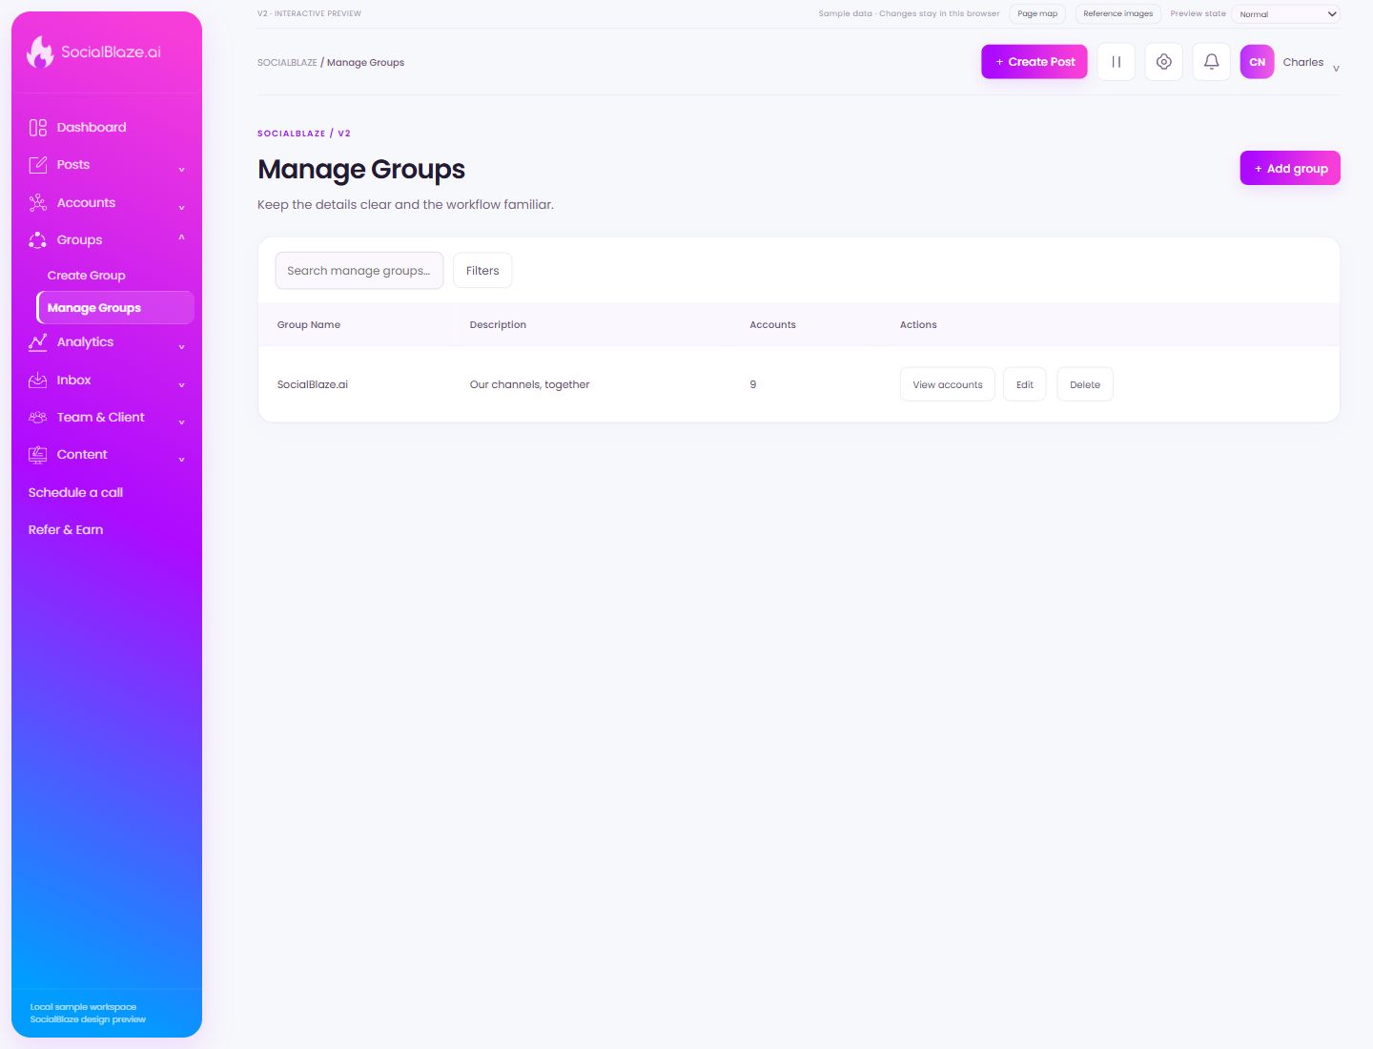Click the Filters button
Screen dimensions: 1373x1049
482,271
